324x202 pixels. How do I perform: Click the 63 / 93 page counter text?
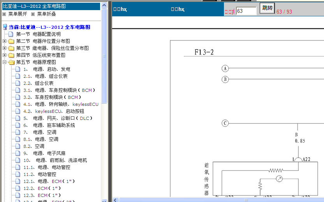(x=284, y=12)
